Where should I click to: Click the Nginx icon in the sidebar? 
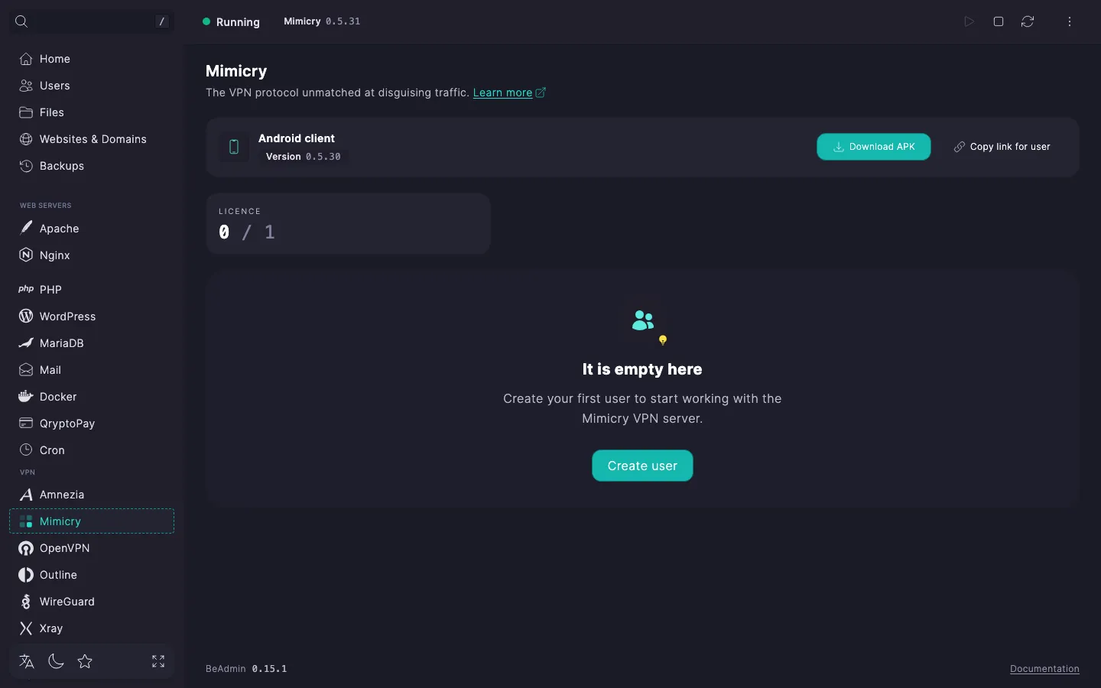click(x=26, y=255)
